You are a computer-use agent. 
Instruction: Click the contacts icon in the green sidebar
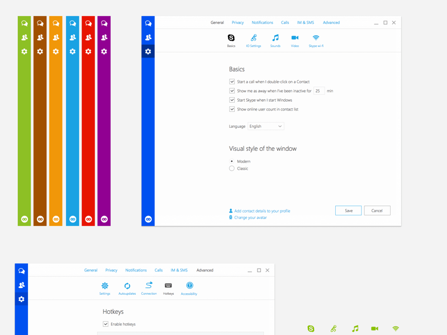point(24,37)
